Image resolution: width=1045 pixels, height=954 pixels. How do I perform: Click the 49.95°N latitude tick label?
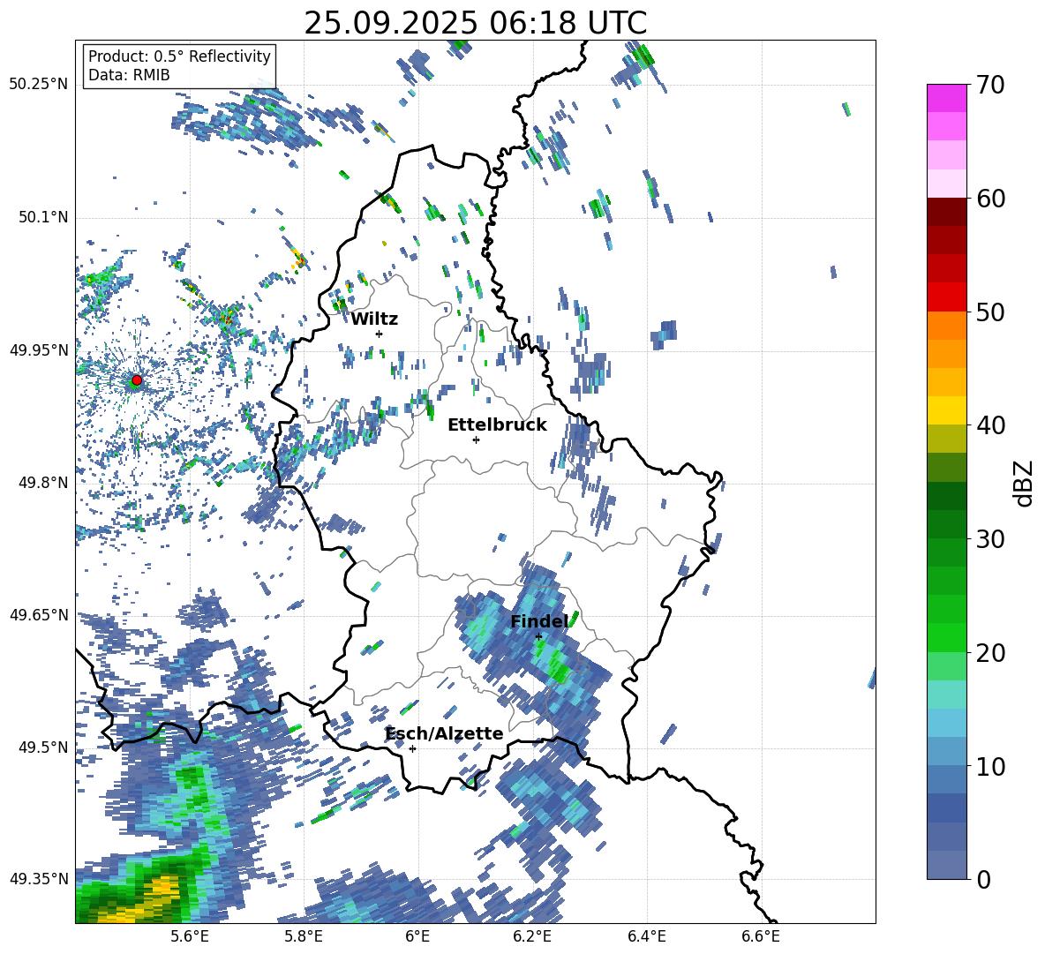pyautogui.click(x=39, y=350)
